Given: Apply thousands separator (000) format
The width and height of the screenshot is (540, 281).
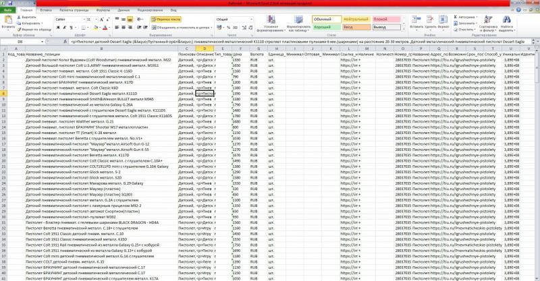Looking at the screenshot, I should [235, 28].
